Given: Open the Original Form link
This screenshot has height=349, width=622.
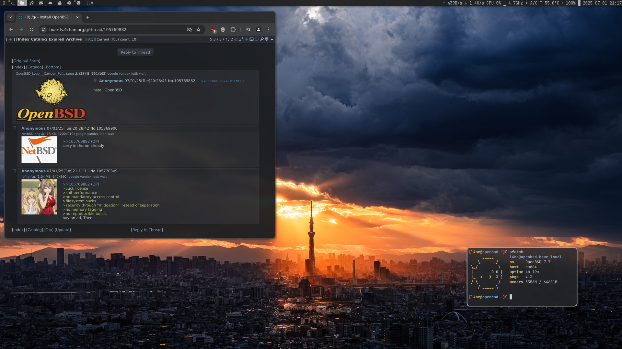Looking at the screenshot, I should pyautogui.click(x=26, y=61).
